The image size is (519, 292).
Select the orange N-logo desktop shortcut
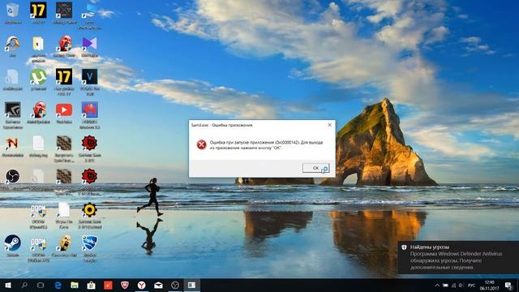click(13, 146)
